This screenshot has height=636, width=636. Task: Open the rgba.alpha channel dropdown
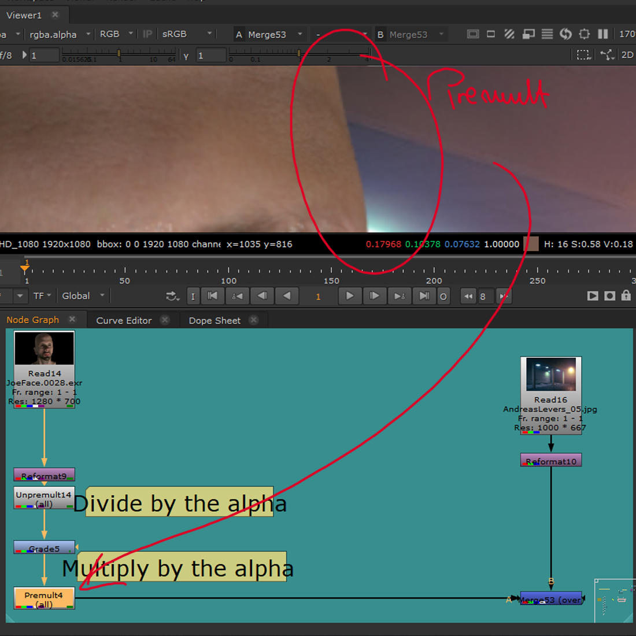coord(60,35)
